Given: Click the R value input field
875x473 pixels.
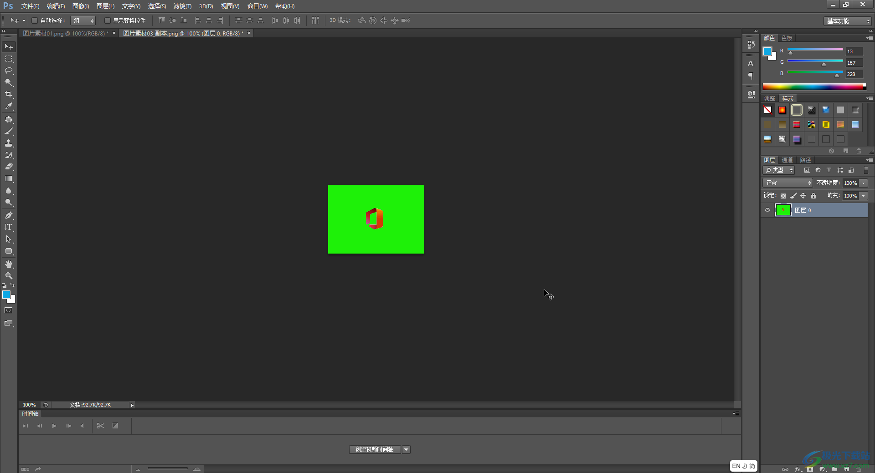Looking at the screenshot, I should pyautogui.click(x=854, y=51).
